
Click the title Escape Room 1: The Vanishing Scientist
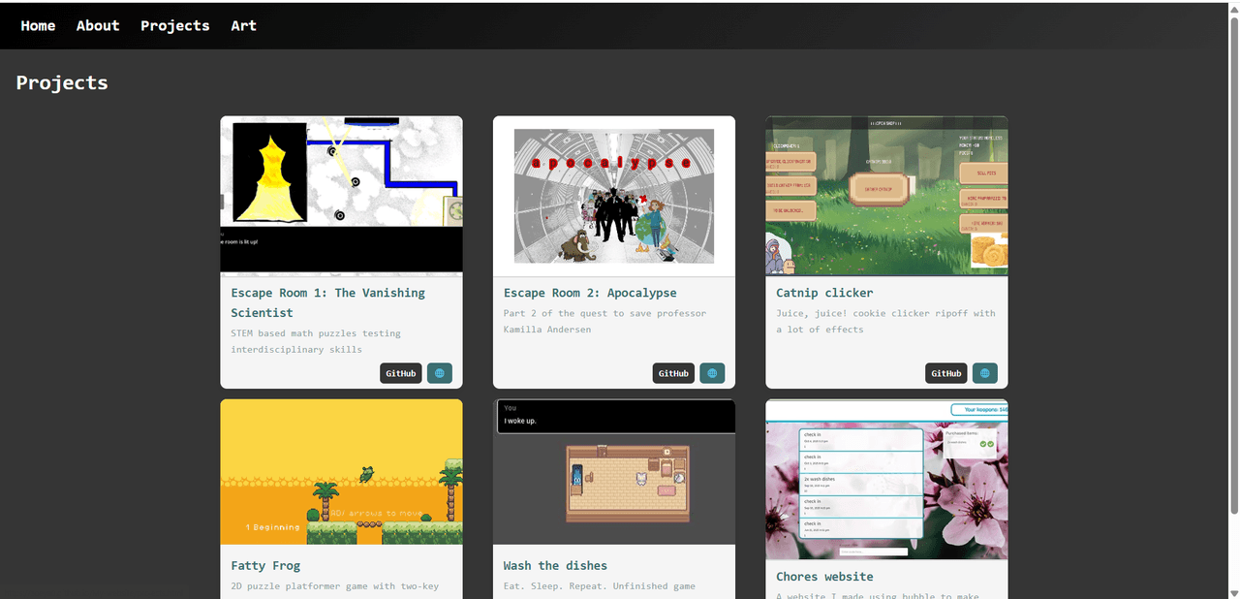[327, 302]
